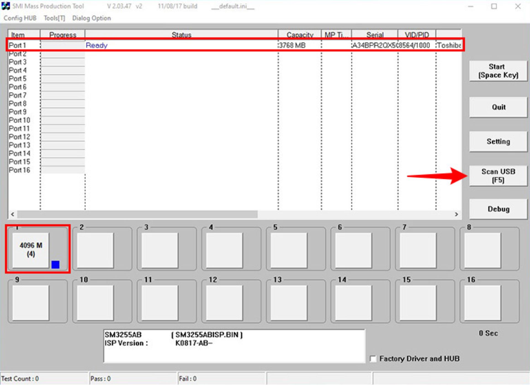Click the Debug button
Image resolution: width=530 pixels, height=385 pixels.
point(498,209)
